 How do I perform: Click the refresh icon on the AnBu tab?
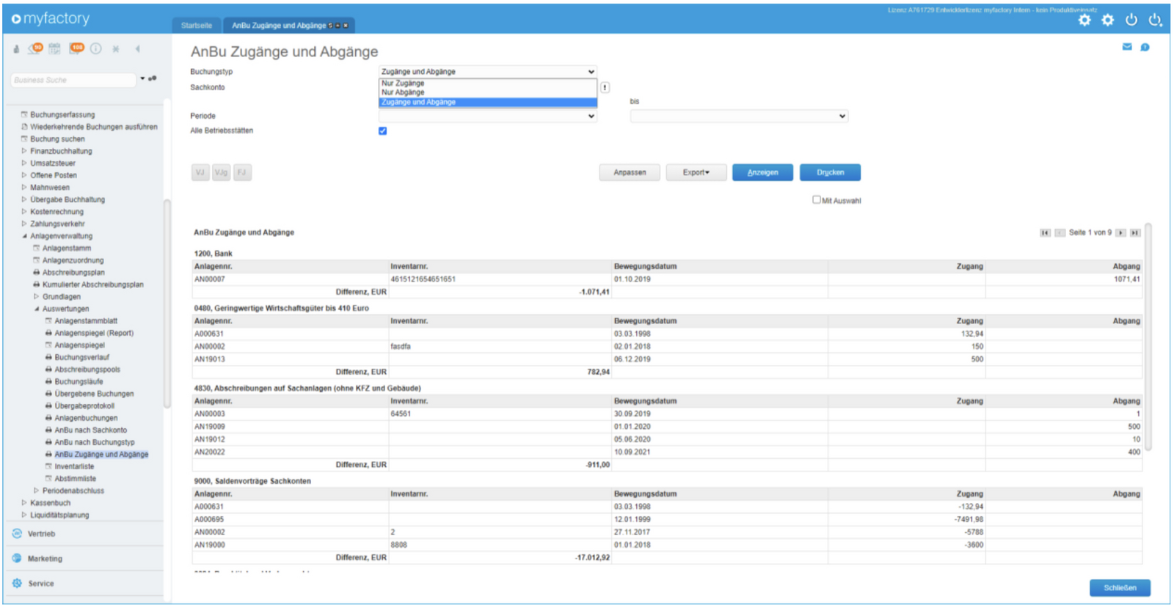coord(330,26)
